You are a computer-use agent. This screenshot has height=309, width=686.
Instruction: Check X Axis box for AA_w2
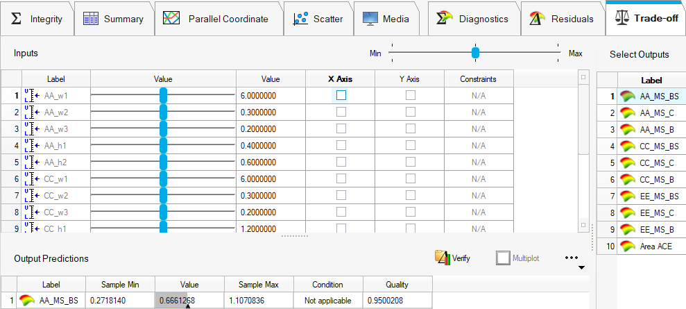(x=341, y=112)
